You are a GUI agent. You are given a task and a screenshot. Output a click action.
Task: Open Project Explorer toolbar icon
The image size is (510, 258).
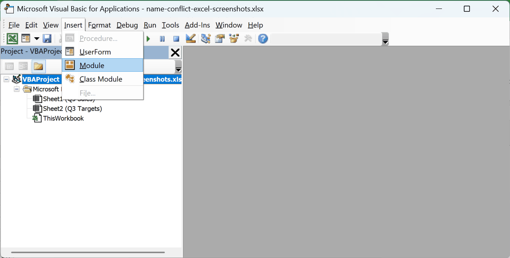pos(206,38)
